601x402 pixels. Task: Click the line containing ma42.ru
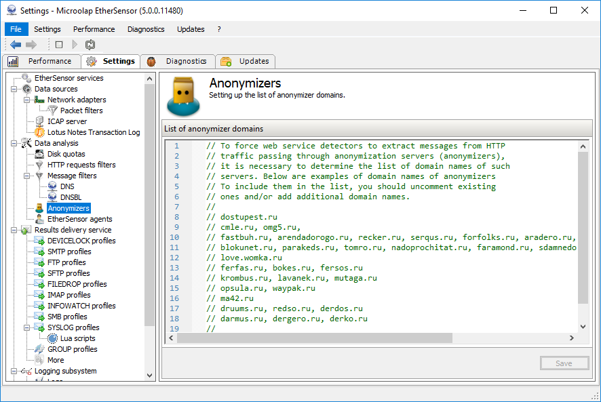click(x=229, y=298)
